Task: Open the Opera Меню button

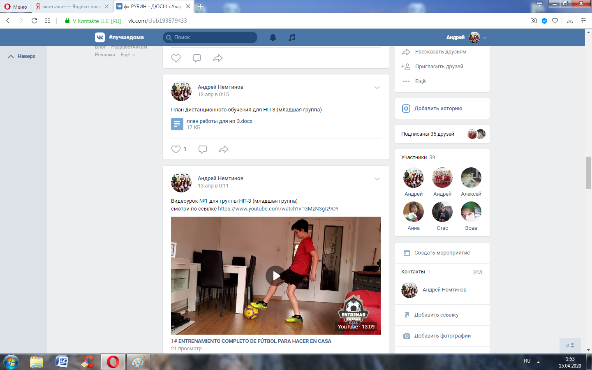Action: tap(16, 7)
